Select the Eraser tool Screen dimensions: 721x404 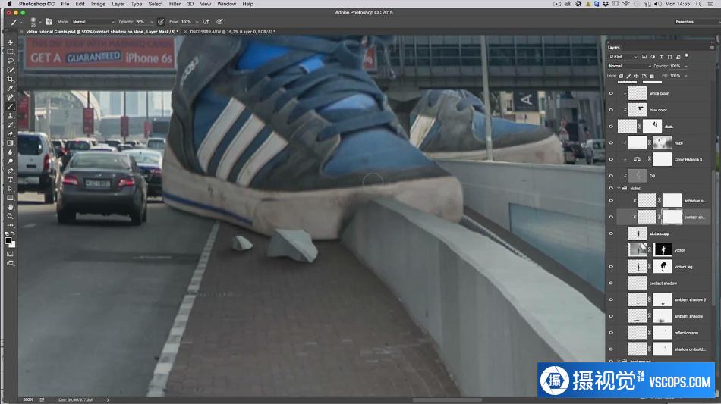[10, 134]
